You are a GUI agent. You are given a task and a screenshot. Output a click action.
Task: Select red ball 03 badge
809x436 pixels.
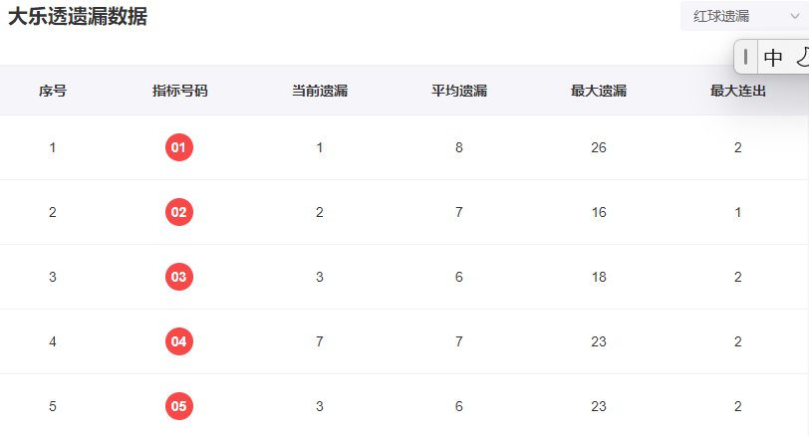(179, 277)
